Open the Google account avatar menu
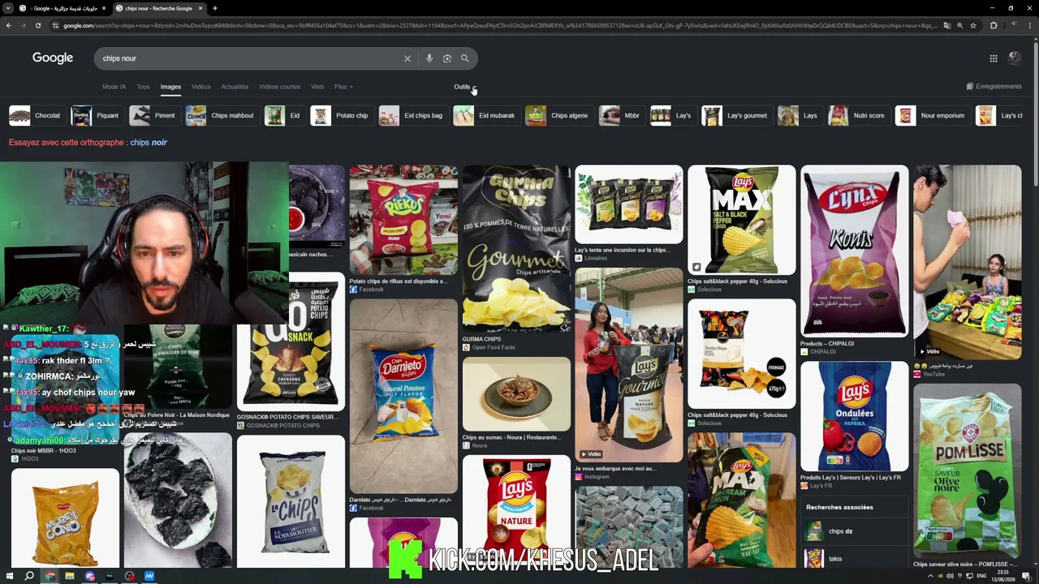The height and width of the screenshot is (584, 1039). (1015, 58)
